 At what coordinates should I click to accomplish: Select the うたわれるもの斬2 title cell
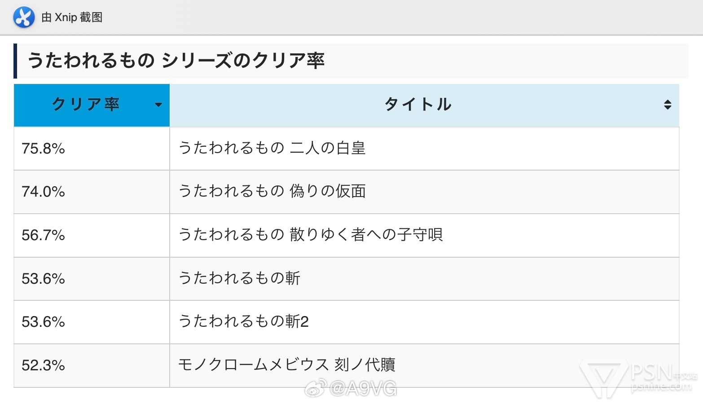tap(424, 322)
